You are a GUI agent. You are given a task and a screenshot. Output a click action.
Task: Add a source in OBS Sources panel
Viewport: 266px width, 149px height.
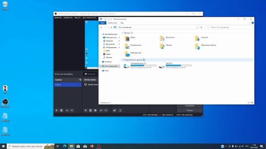pos(86,111)
